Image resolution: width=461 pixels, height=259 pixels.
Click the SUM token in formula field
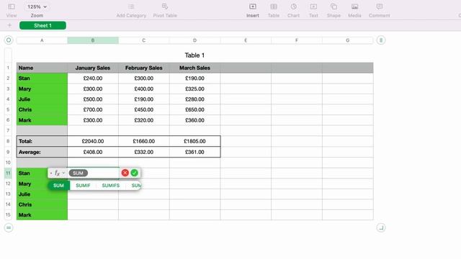click(x=79, y=173)
